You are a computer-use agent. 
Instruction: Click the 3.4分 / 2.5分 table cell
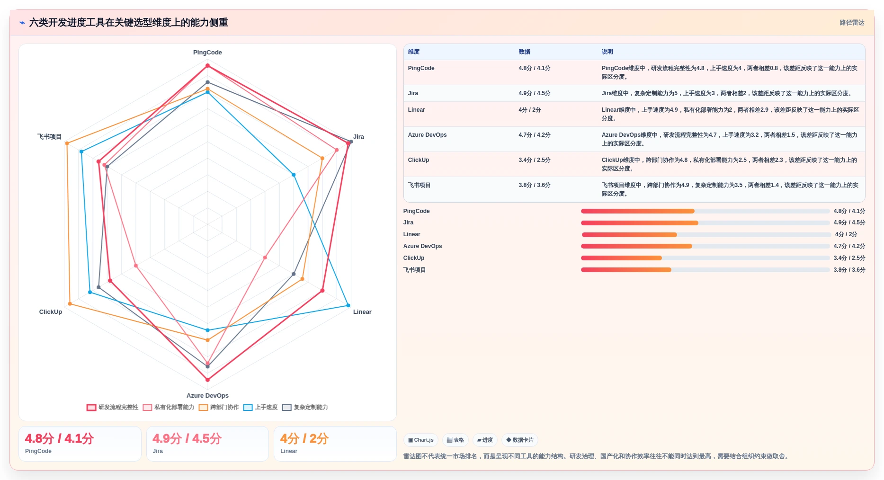pos(534,160)
